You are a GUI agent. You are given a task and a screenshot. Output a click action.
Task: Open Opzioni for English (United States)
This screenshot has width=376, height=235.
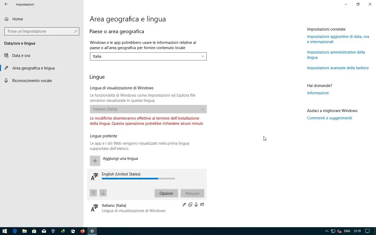(x=166, y=193)
